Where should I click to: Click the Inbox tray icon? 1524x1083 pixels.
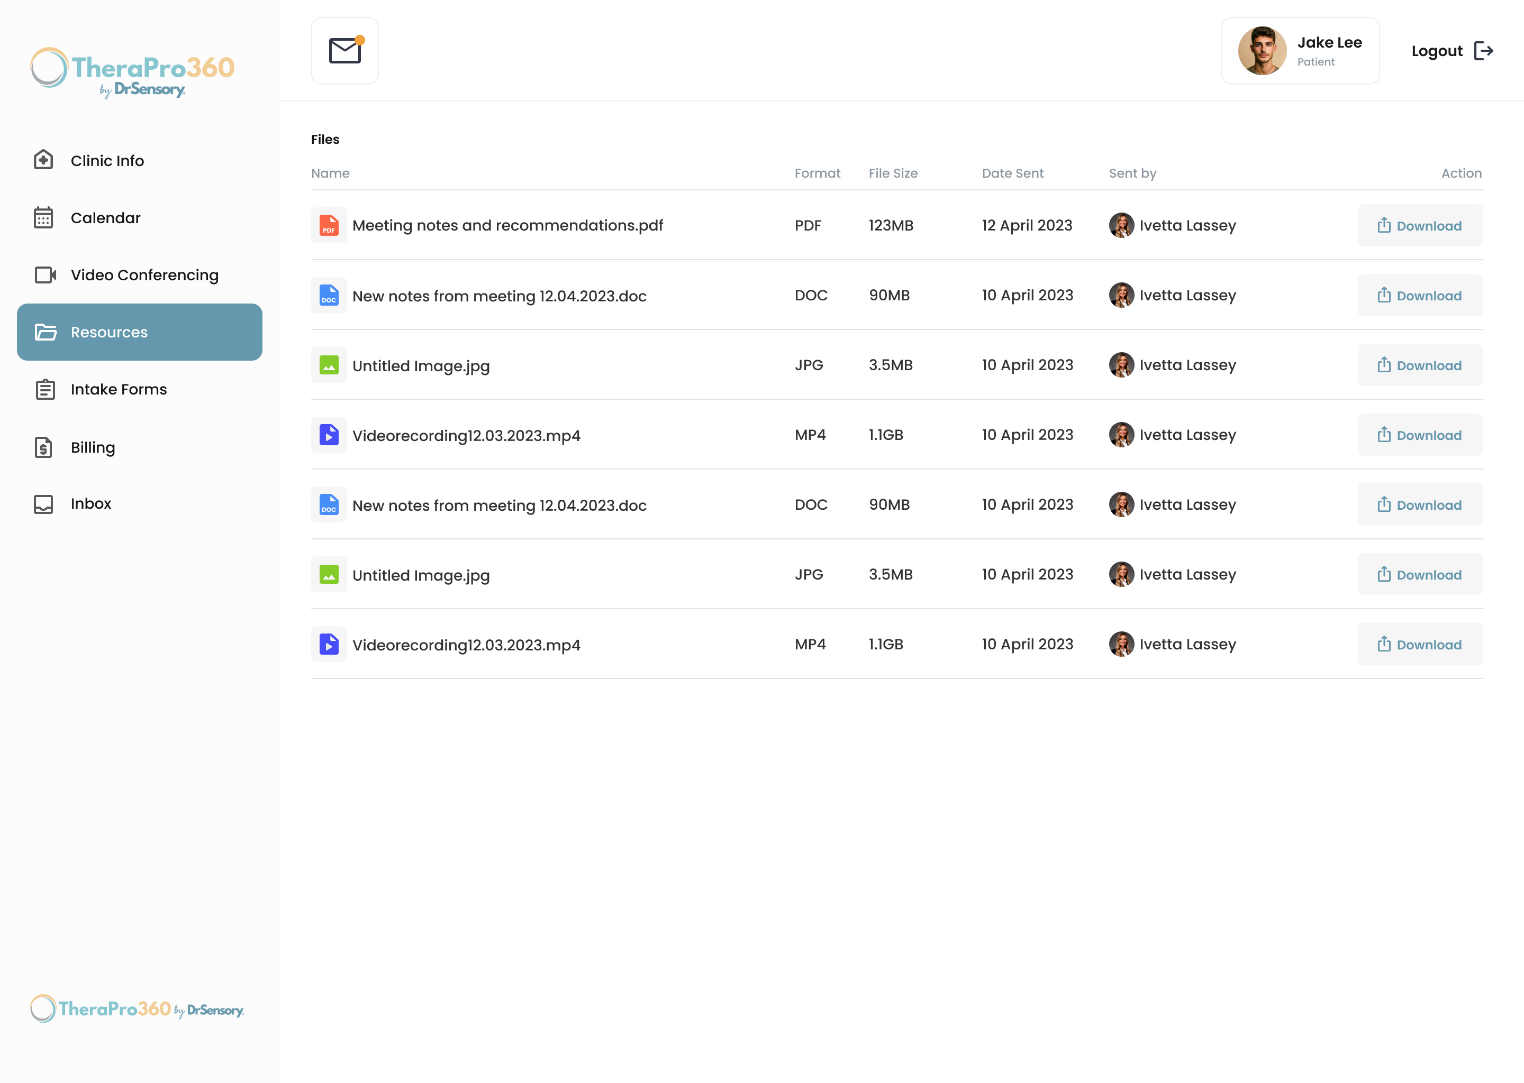[x=43, y=504]
